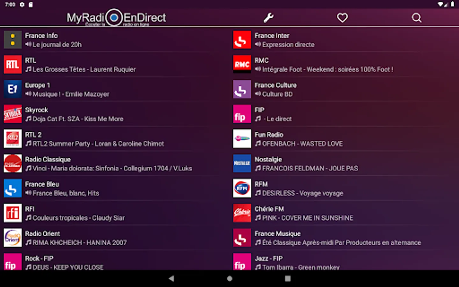Click 'Culture BD' program text
The height and width of the screenshot is (287, 459).
click(x=277, y=94)
